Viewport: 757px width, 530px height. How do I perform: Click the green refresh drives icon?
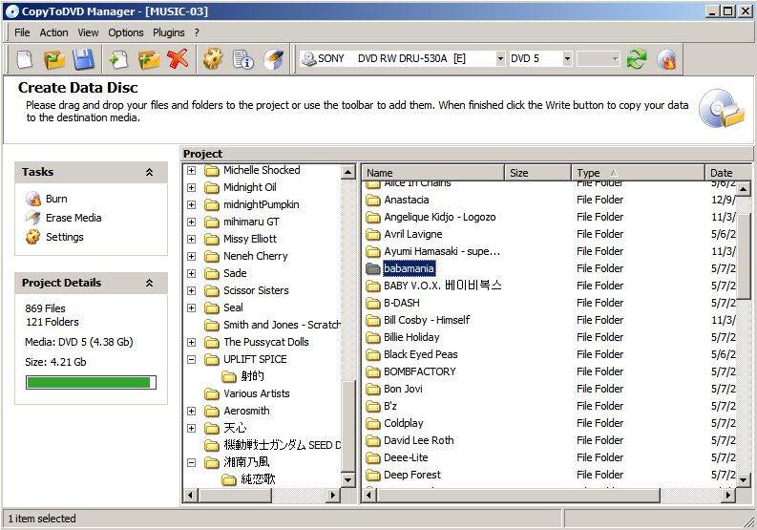coord(637,59)
